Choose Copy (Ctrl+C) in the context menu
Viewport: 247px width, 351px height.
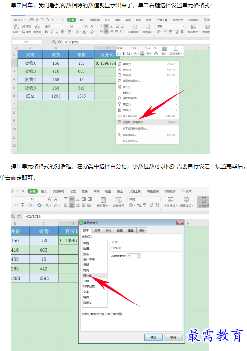click(x=147, y=64)
